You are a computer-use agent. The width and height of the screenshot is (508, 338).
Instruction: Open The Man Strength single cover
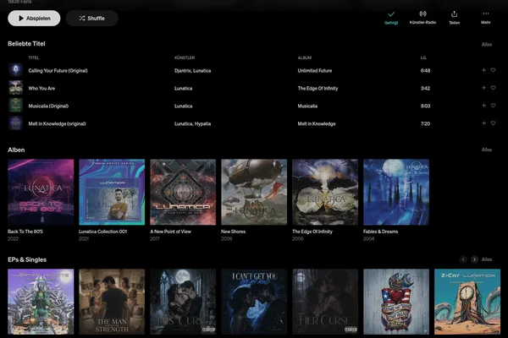112,302
